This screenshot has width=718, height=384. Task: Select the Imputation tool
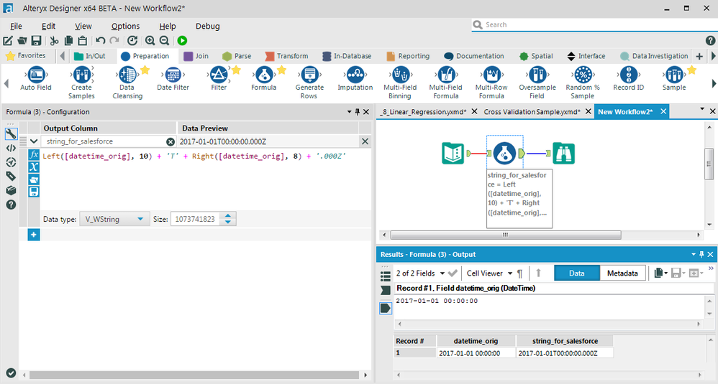(x=355, y=78)
